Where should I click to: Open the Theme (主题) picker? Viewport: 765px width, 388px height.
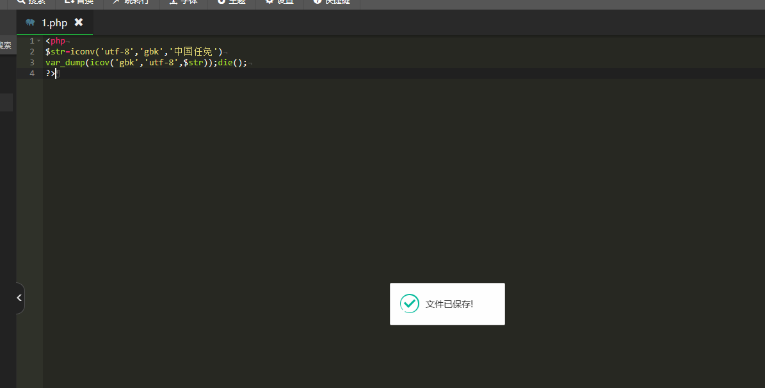pos(232,3)
